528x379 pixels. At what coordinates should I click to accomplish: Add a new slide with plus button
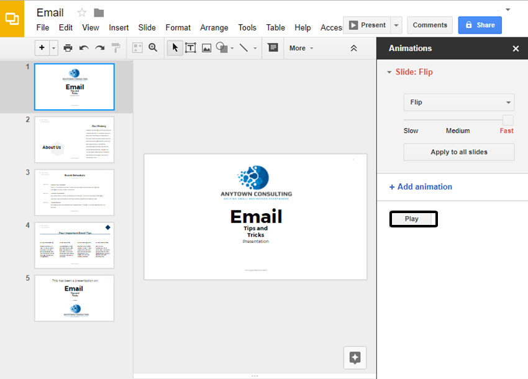(x=42, y=47)
